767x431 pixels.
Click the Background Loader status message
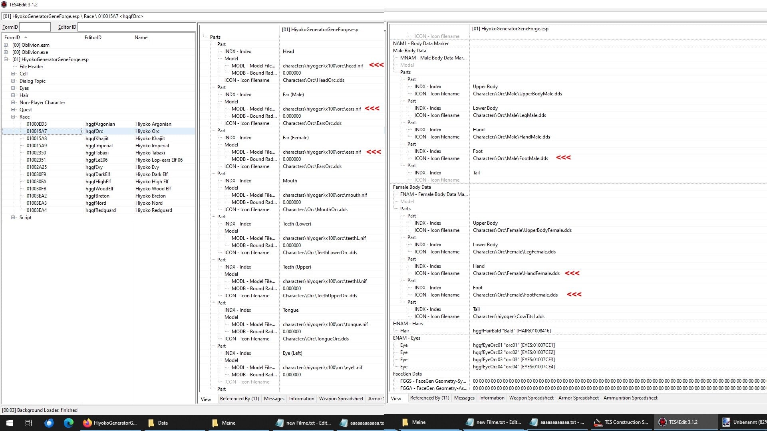pos(40,410)
